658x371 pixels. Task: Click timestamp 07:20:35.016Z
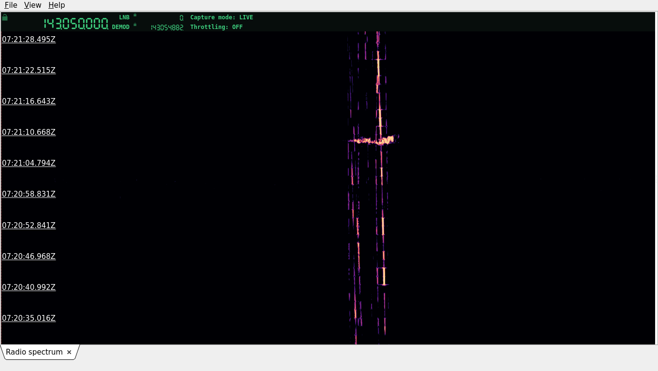pos(29,318)
